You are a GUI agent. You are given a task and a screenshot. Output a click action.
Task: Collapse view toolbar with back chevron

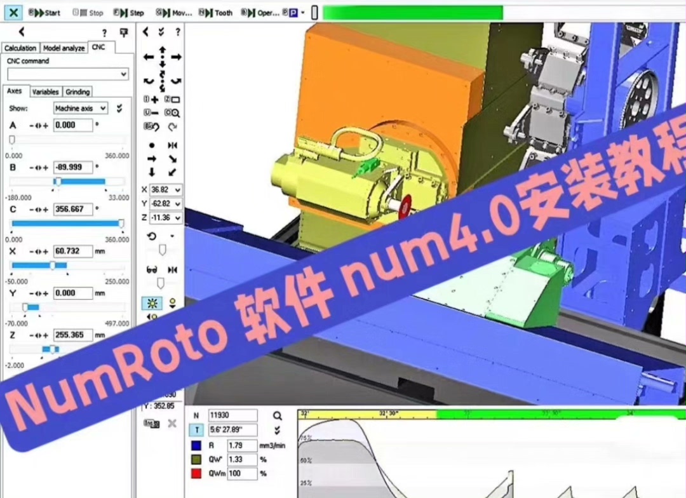[145, 32]
